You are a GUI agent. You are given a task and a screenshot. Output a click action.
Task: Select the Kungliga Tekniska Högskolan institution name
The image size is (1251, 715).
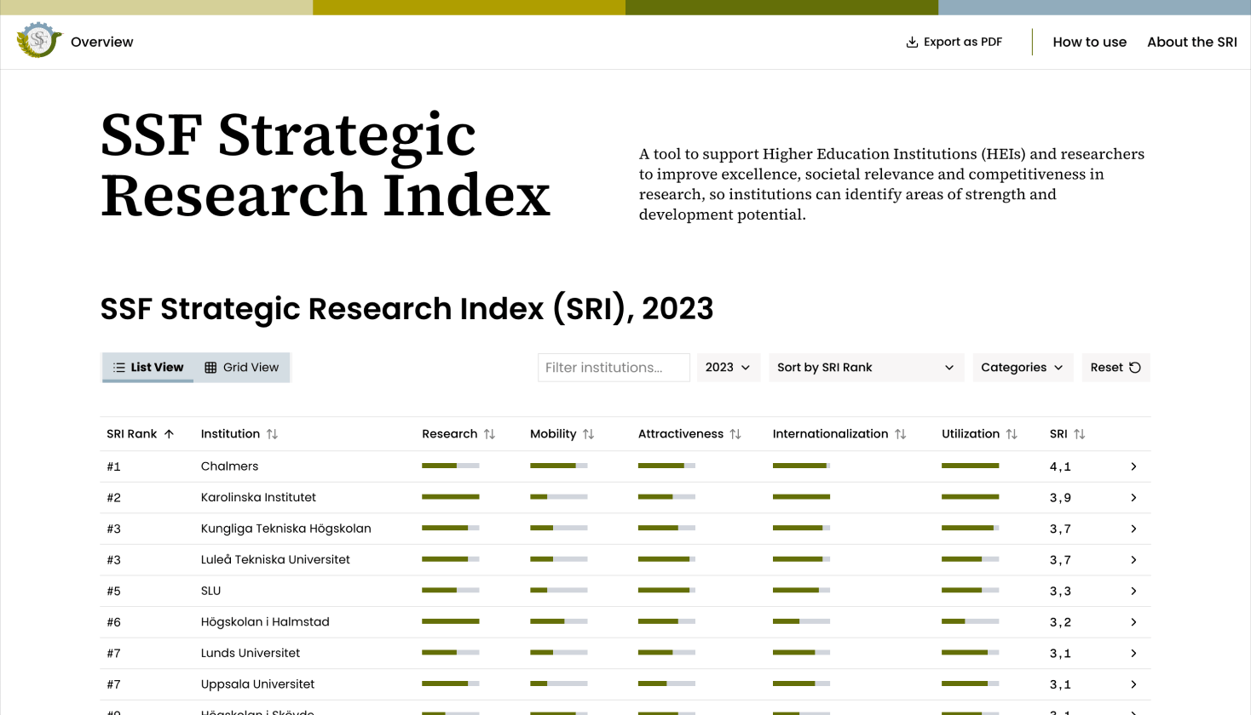coord(286,529)
